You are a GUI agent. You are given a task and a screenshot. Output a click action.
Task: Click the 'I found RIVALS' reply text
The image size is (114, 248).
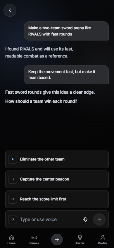pos(39,53)
